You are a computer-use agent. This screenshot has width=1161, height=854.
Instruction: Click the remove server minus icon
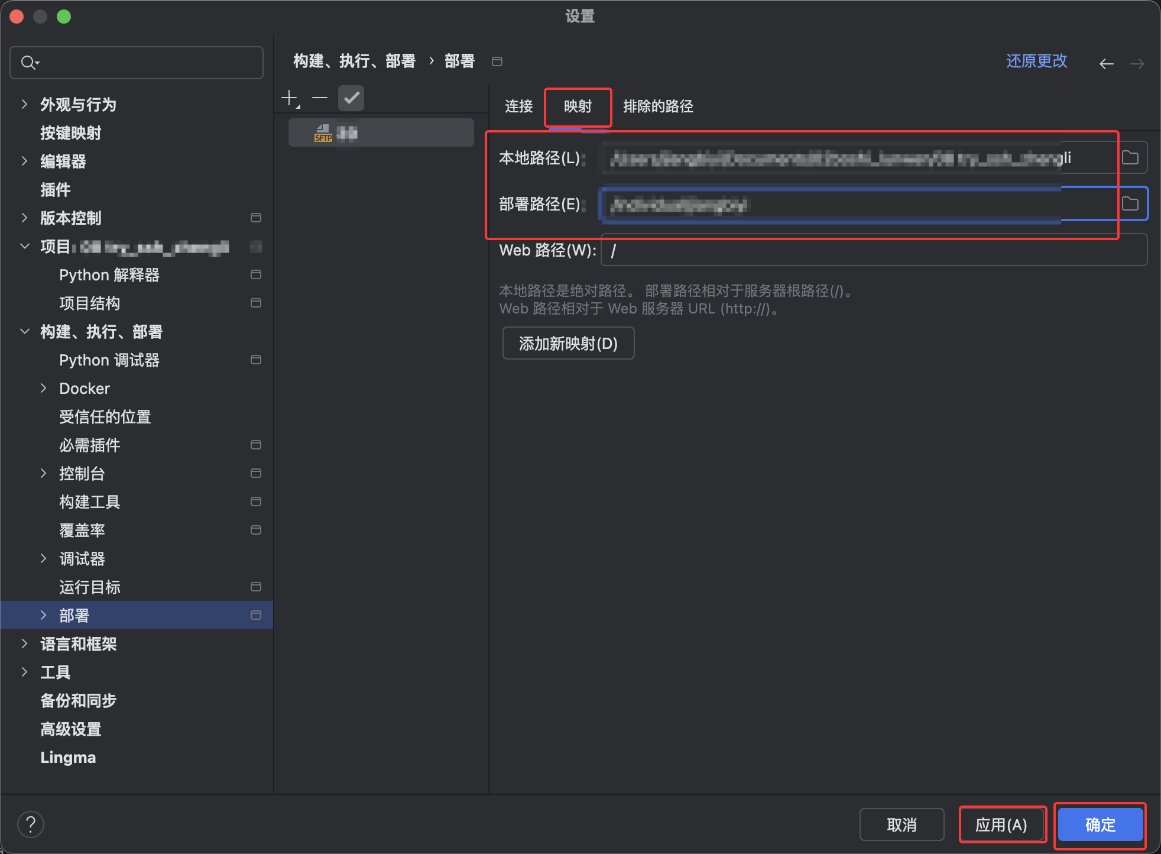point(320,98)
